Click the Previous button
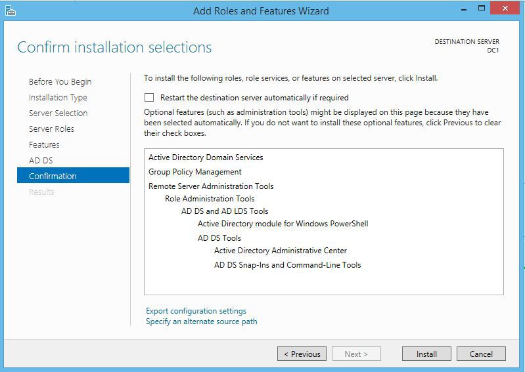 click(302, 354)
